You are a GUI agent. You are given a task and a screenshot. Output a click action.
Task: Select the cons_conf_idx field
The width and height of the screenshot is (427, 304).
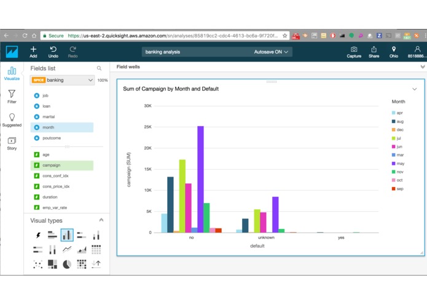pyautogui.click(x=62, y=176)
